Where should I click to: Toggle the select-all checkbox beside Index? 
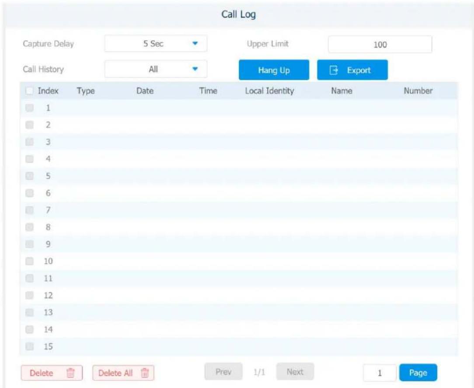tap(29, 91)
